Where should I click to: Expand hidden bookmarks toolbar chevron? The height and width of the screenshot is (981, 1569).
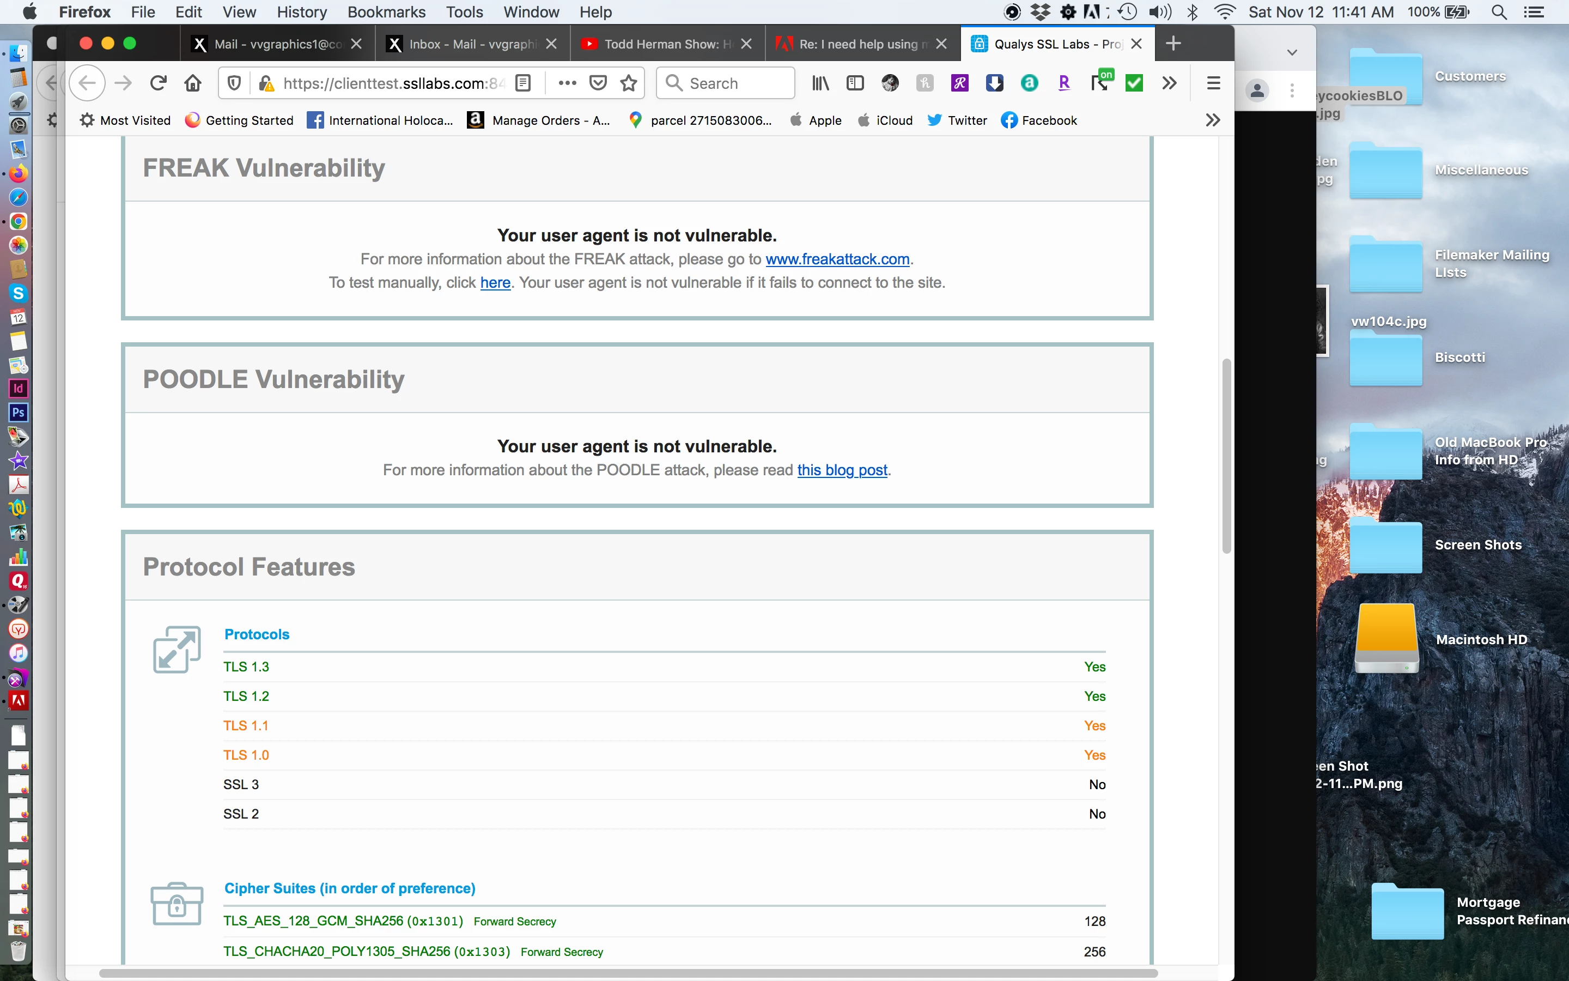point(1212,120)
